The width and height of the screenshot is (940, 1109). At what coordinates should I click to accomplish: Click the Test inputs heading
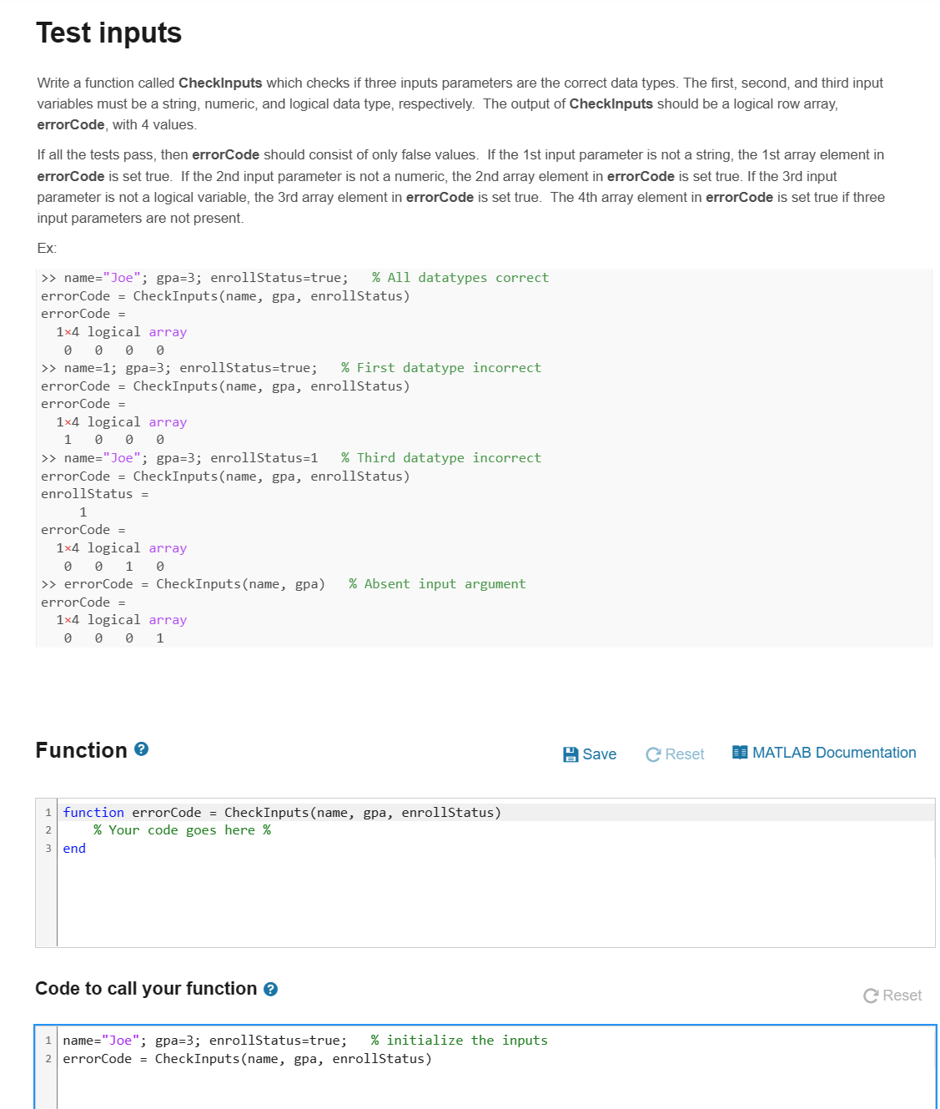point(108,33)
